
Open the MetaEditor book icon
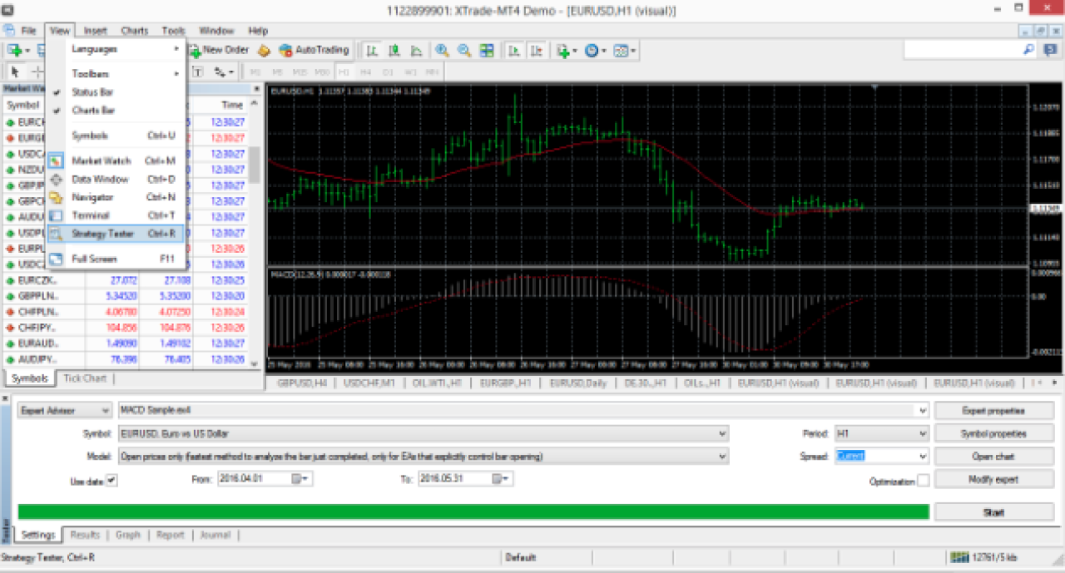(x=265, y=50)
